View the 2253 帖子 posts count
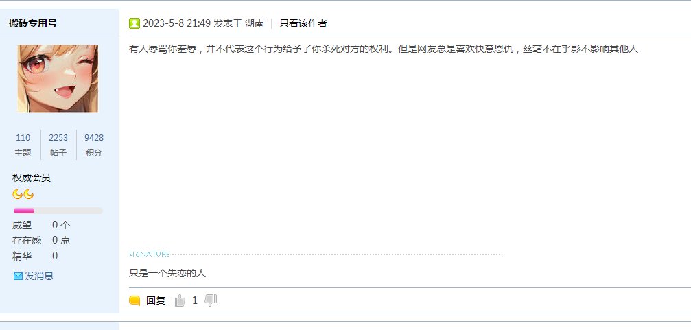691x330 pixels. (x=58, y=145)
